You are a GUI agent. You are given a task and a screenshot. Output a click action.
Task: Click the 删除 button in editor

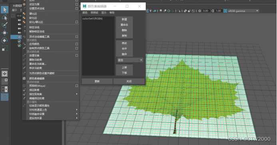pyautogui.click(x=124, y=30)
